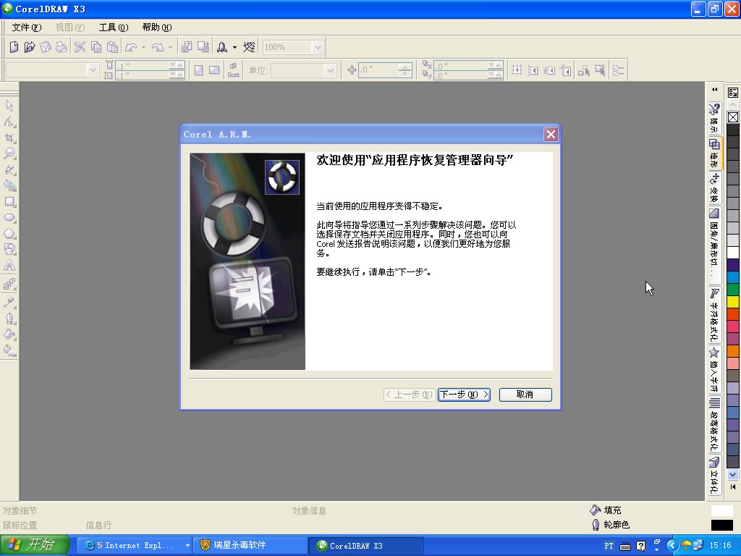Expand the Undo history arrow
The image size is (741, 556).
(144, 47)
